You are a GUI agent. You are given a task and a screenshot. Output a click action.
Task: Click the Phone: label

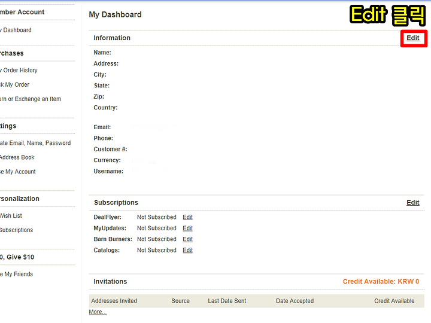click(104, 138)
